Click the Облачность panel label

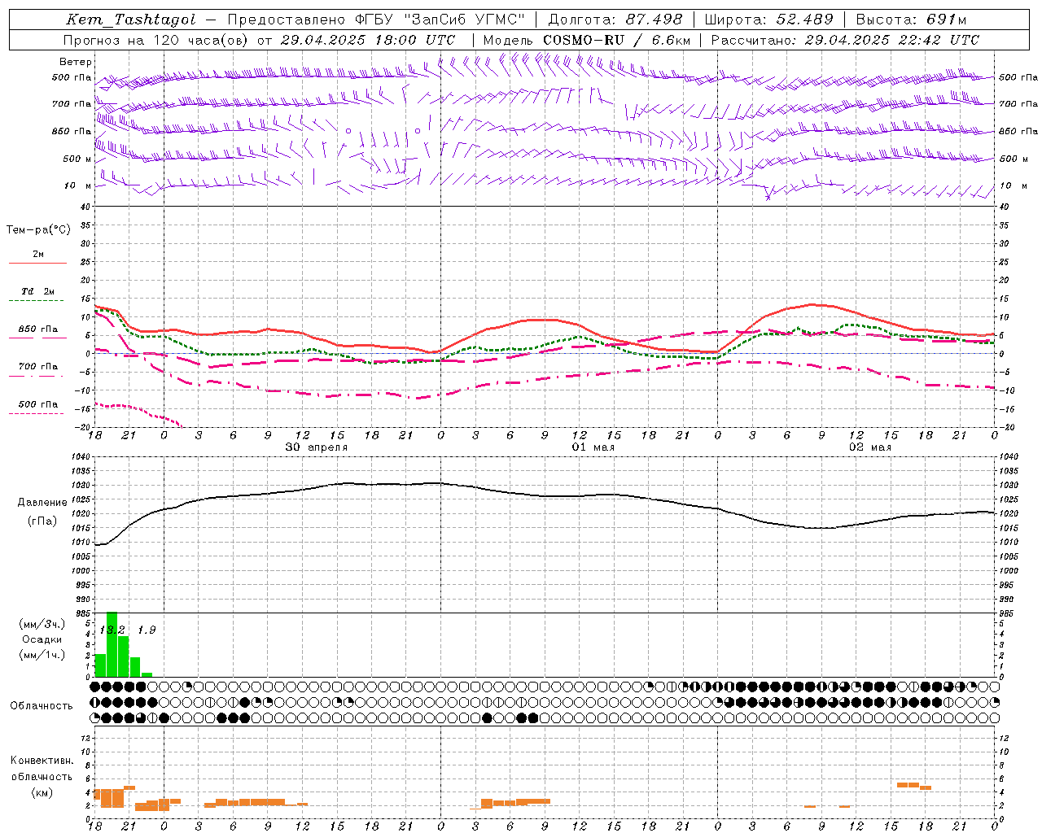42,706
